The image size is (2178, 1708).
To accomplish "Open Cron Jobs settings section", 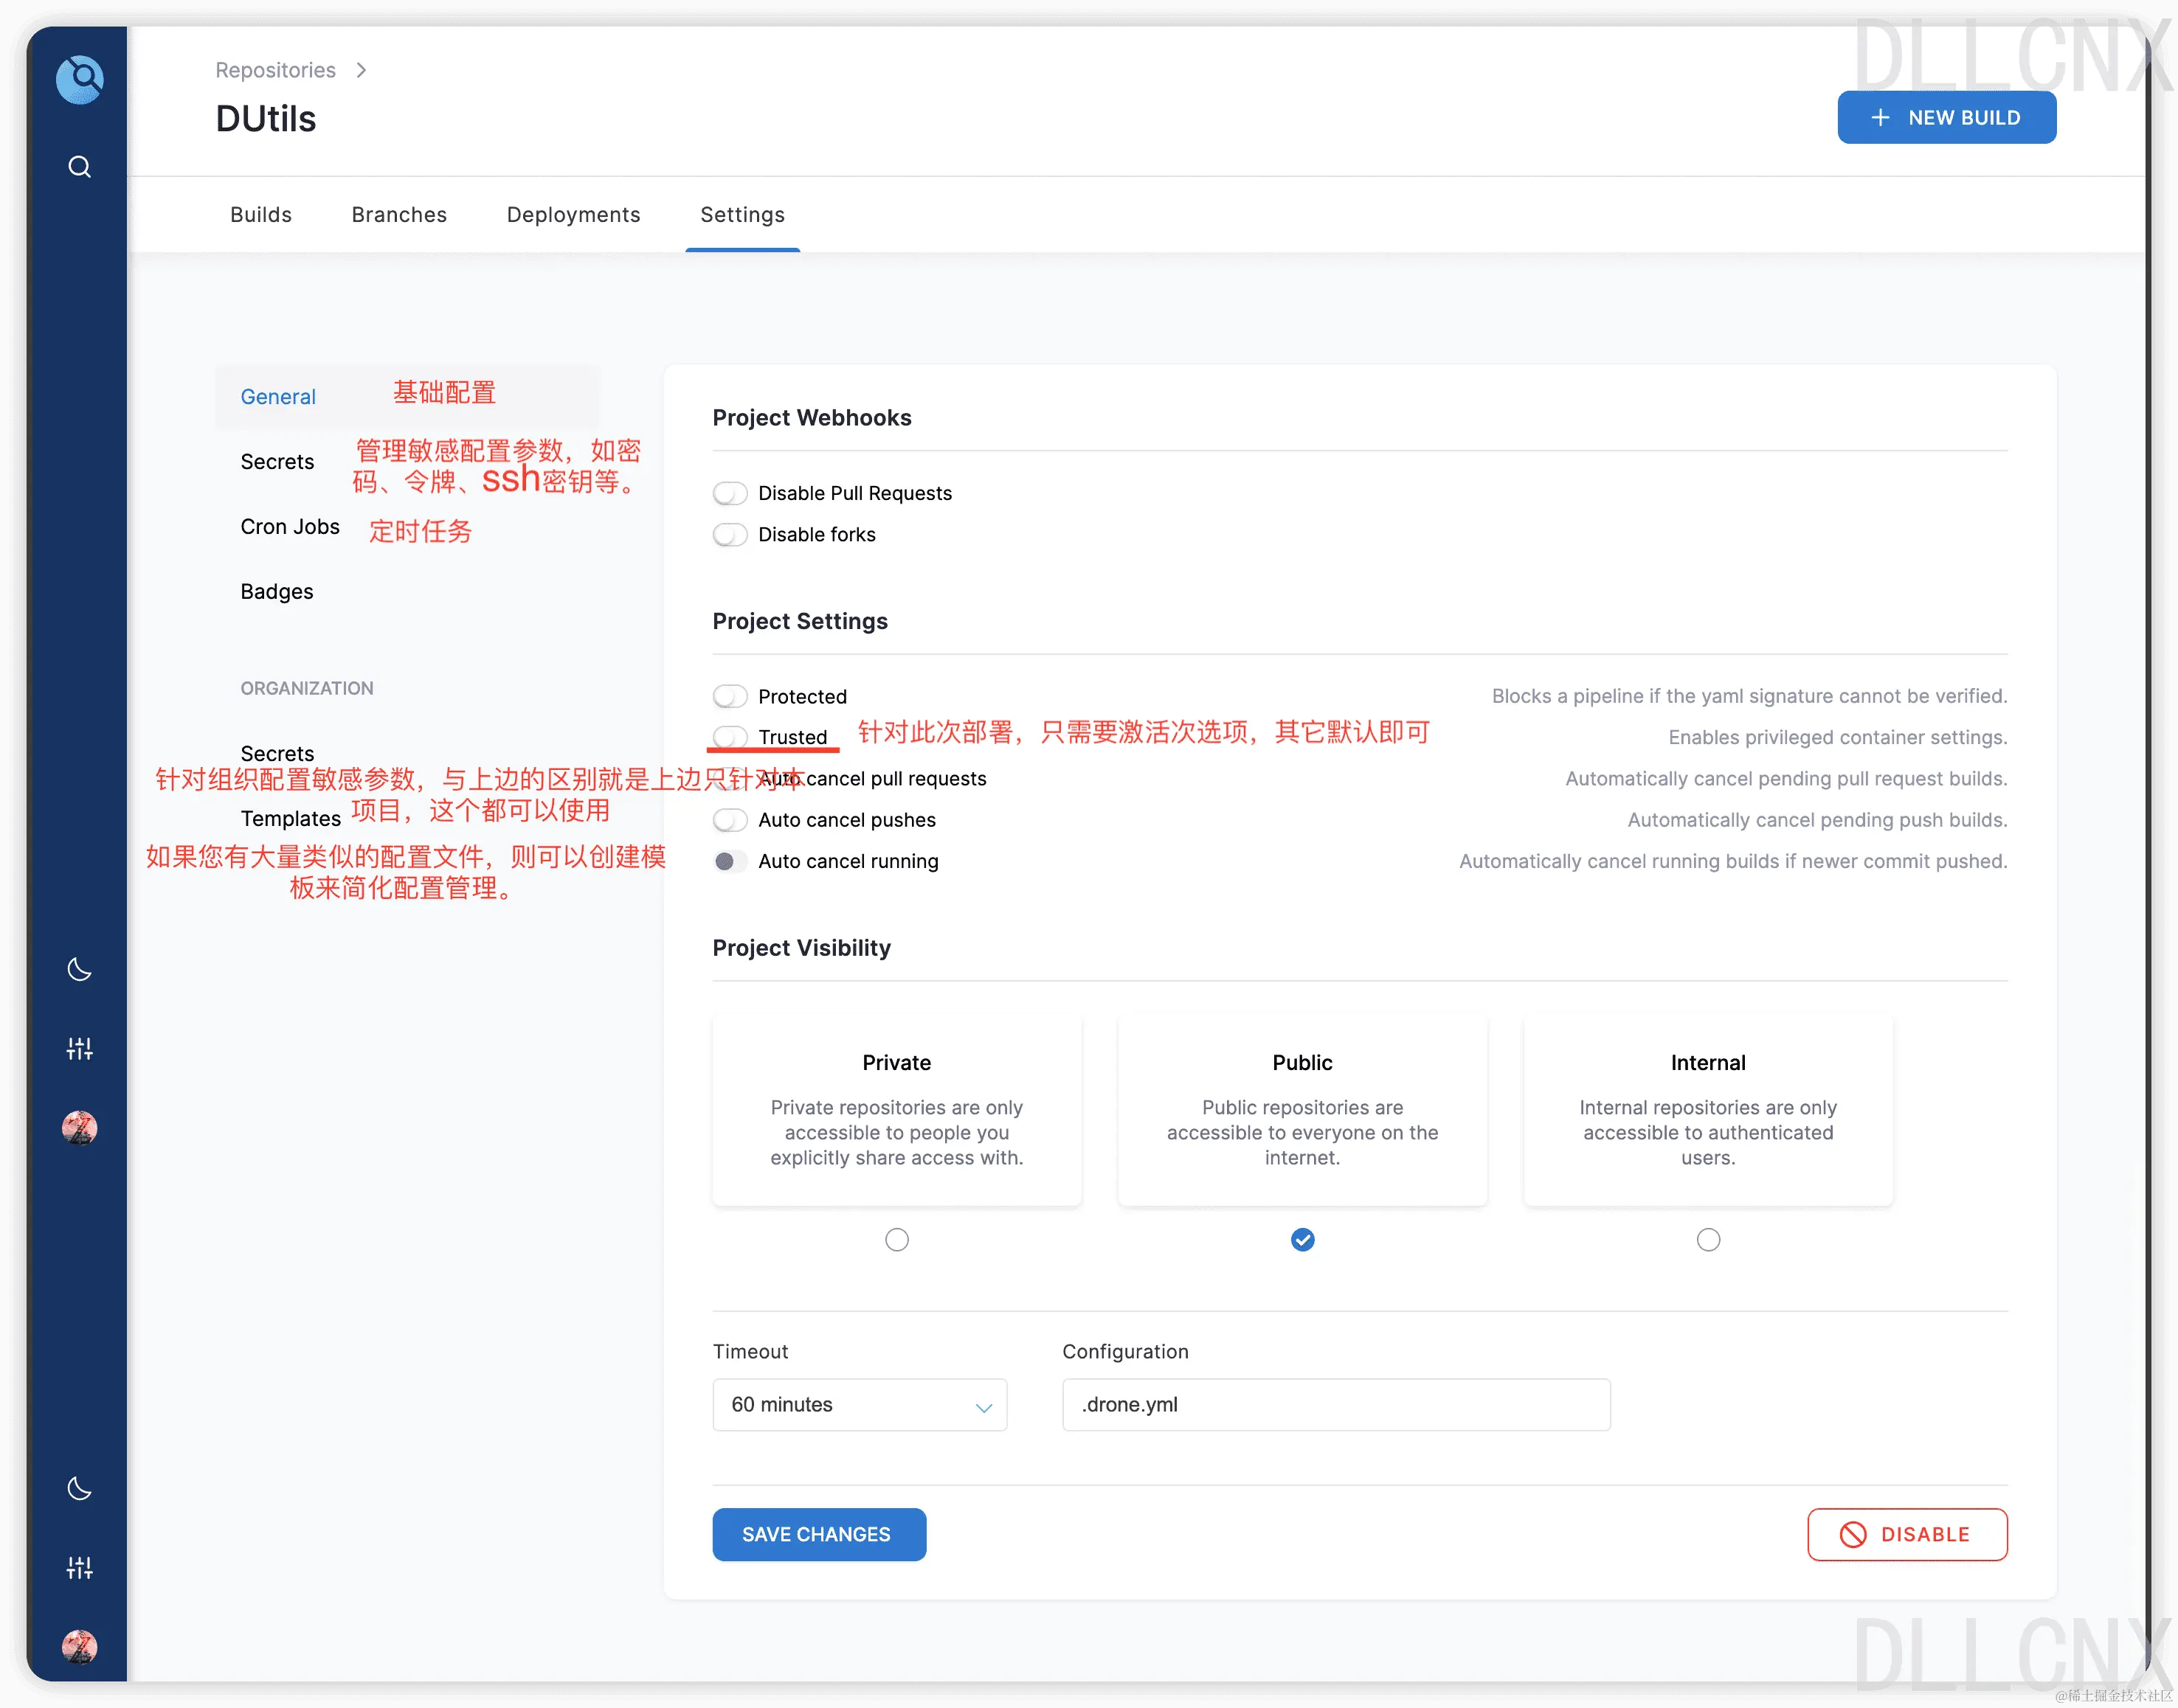I will pos(290,527).
